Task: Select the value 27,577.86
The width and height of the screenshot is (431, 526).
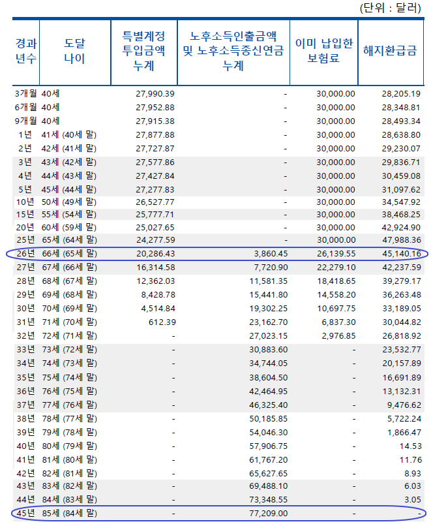Action: click(155, 162)
